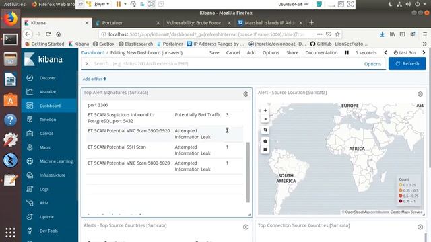The height and width of the screenshot is (242, 431).
Task: Open Documentation link in top menu
Action: click(x=321, y=52)
